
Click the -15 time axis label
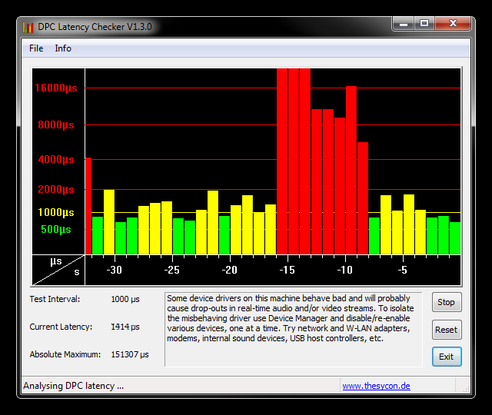(x=287, y=270)
